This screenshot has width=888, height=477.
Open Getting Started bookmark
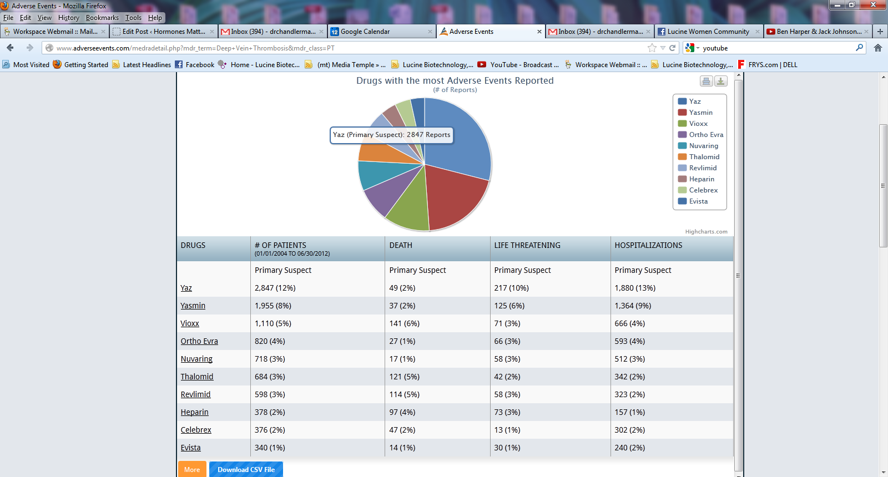pyautogui.click(x=81, y=64)
